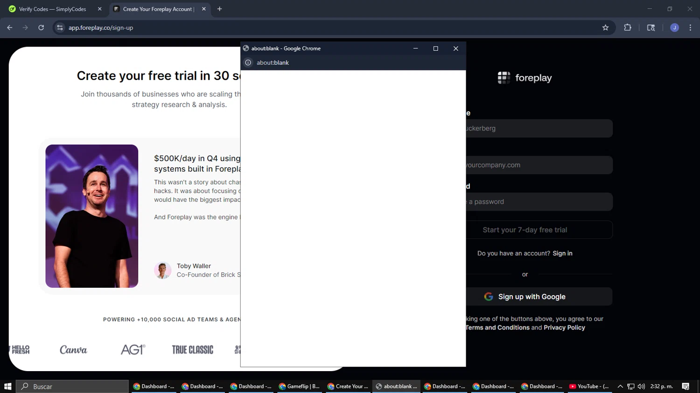Click the Buscar taskbar search box

click(x=72, y=386)
